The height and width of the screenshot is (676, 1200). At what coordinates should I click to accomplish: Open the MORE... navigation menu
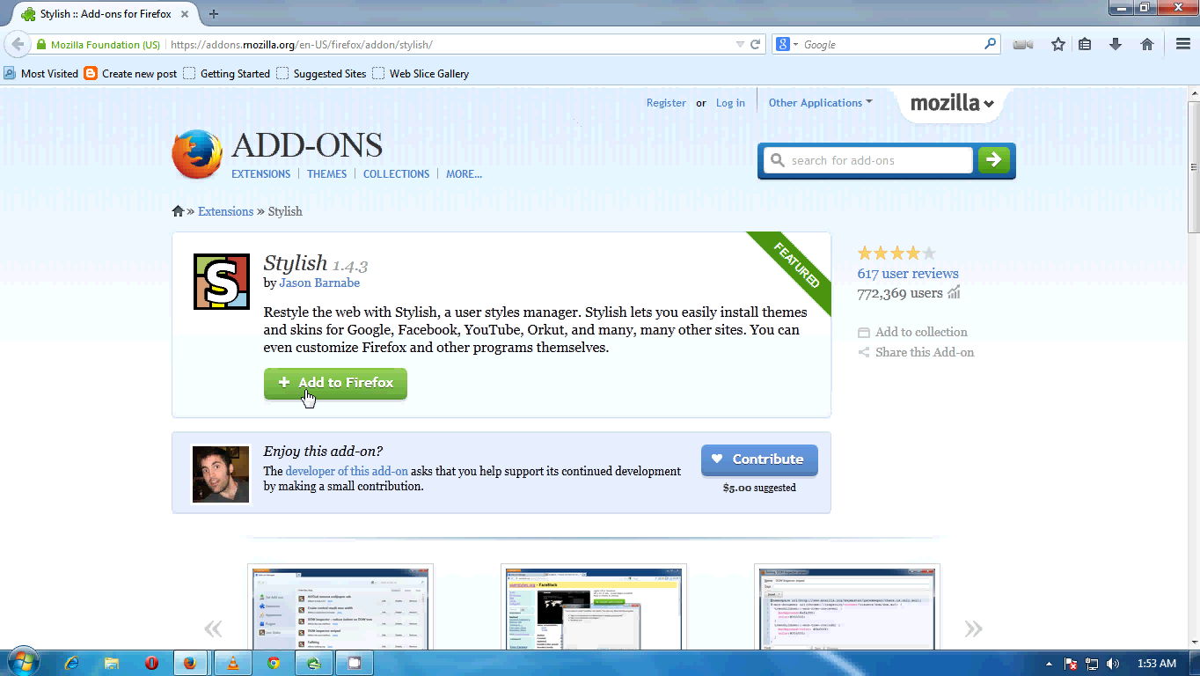tap(464, 174)
